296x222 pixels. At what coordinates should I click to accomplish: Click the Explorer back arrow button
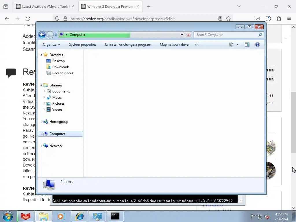tap(42, 35)
